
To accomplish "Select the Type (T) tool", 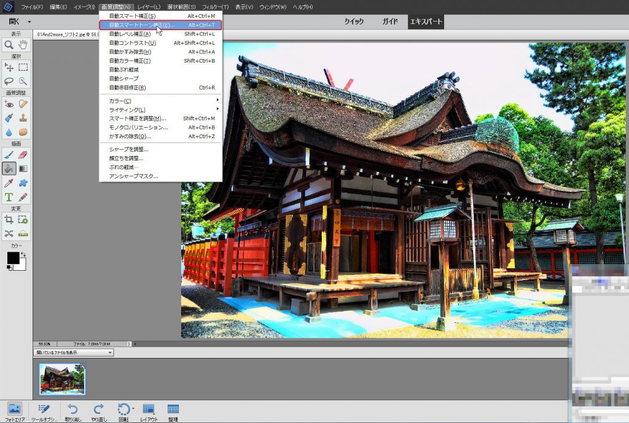I will (9, 197).
